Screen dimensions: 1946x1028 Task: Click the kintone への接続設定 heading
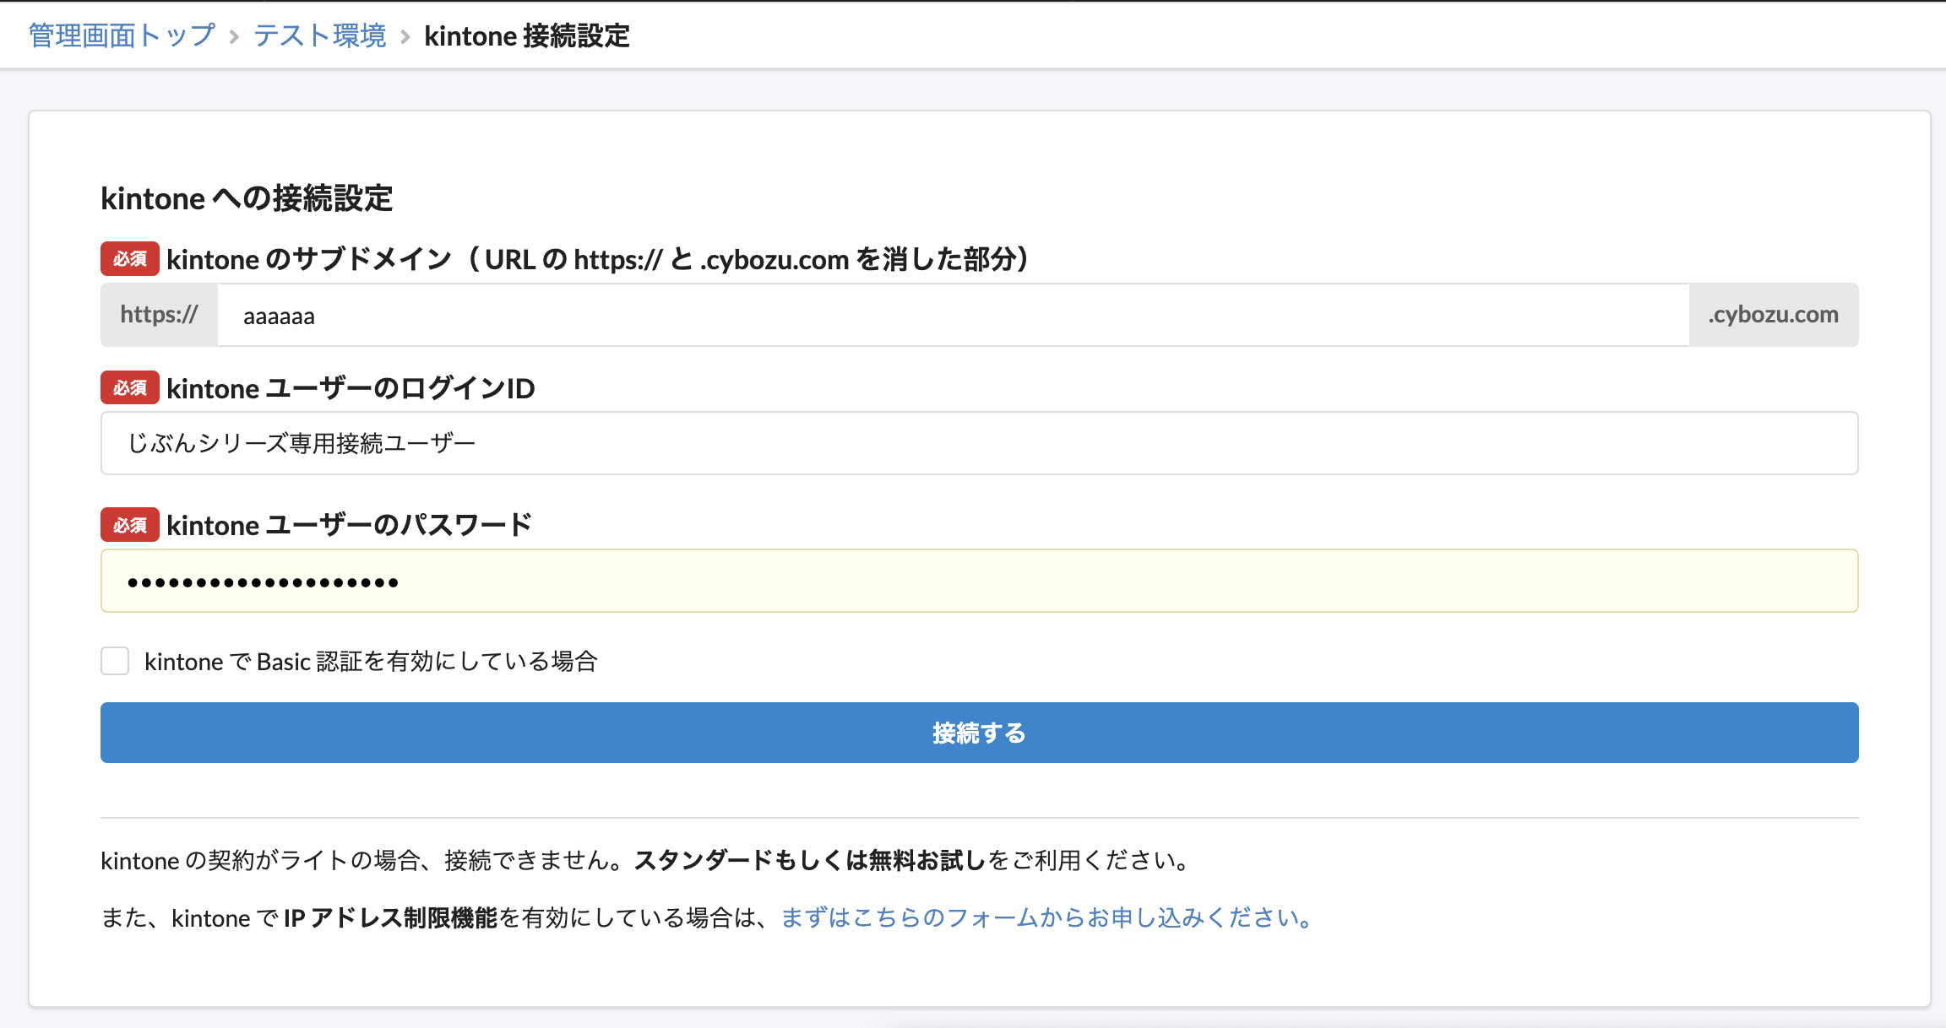tap(247, 198)
